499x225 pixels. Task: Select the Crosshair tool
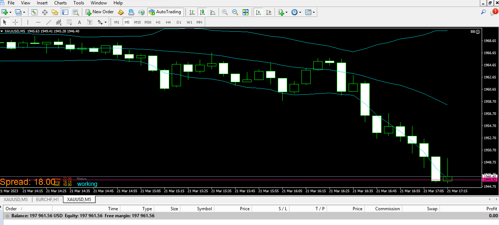click(x=15, y=22)
